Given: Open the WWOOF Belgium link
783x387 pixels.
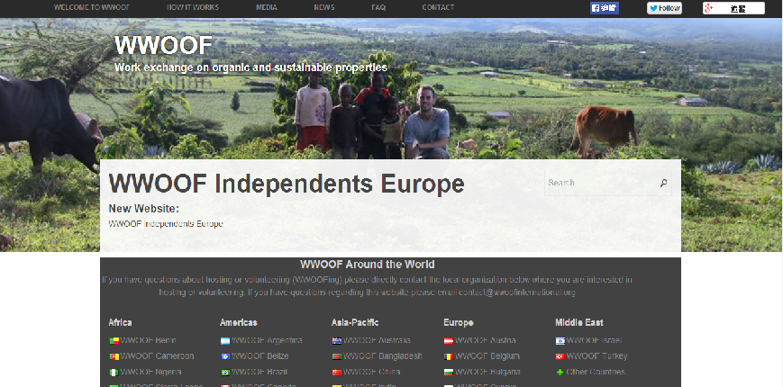Looking at the screenshot, I should [x=487, y=356].
